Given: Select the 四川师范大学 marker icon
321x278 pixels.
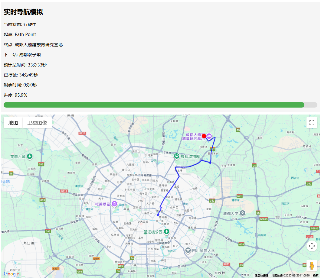Looking at the screenshot, I should click(189, 251).
